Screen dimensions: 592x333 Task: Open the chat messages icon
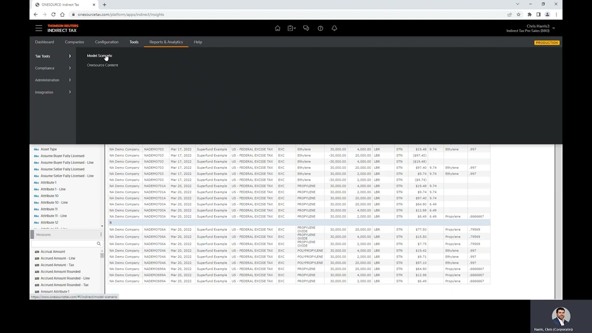click(306, 28)
